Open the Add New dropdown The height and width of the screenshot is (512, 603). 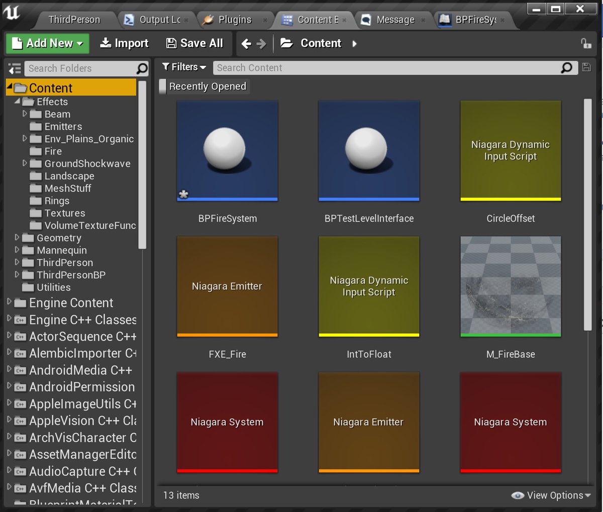(48, 43)
